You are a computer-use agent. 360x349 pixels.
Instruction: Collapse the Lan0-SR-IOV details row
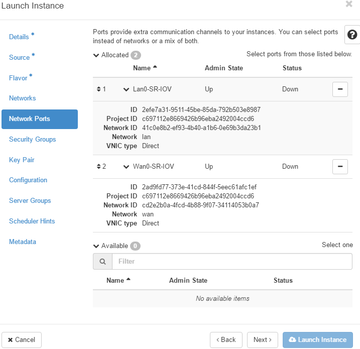pyautogui.click(x=126, y=89)
